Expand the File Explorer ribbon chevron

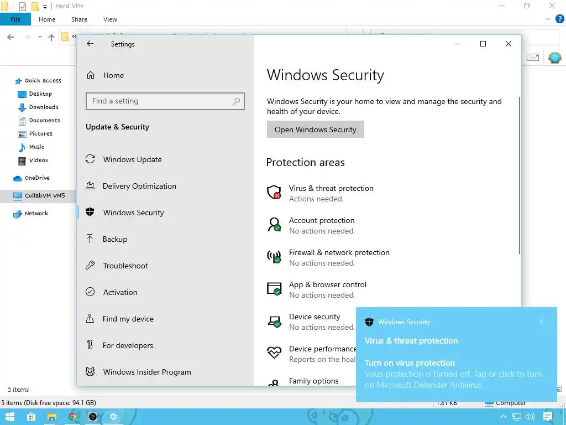coord(548,19)
